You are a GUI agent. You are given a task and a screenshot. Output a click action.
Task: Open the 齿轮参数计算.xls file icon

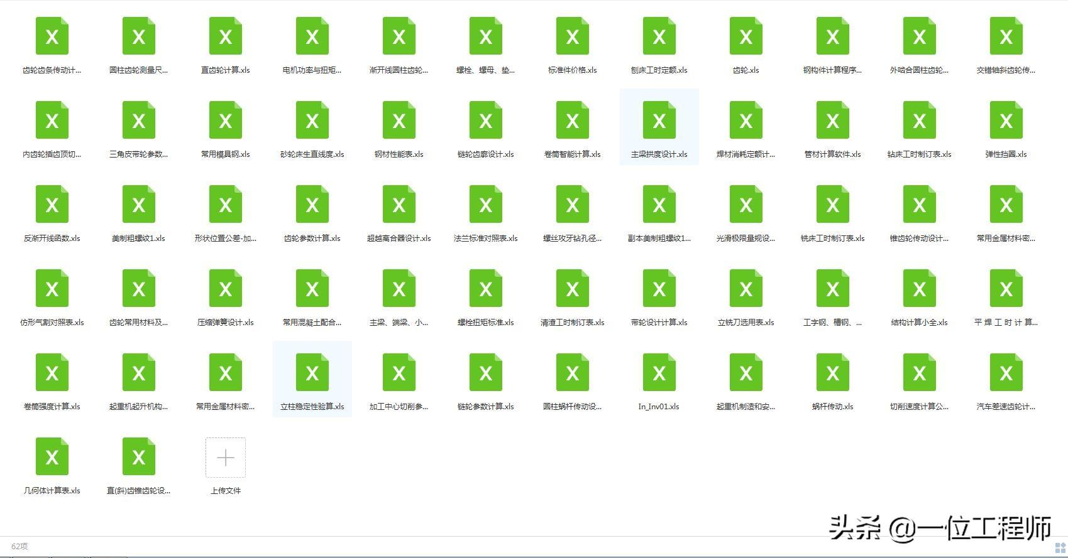point(312,205)
